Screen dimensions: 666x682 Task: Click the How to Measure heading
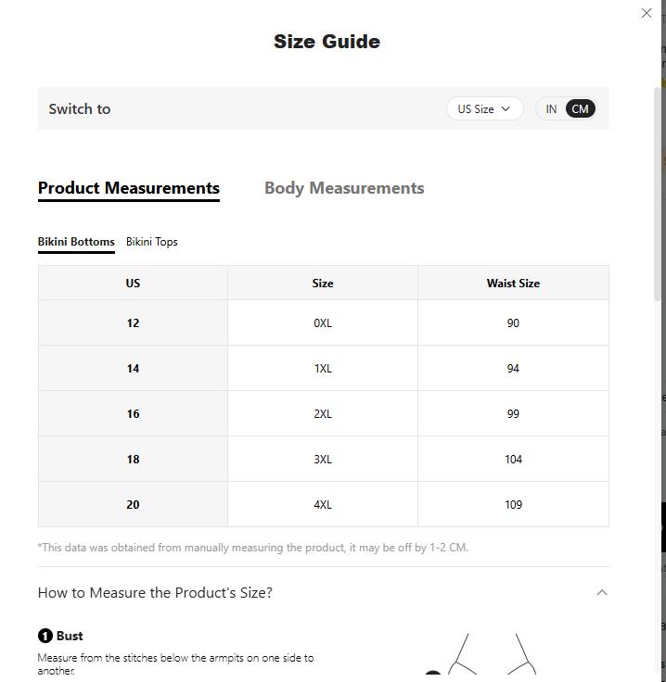pos(155,592)
